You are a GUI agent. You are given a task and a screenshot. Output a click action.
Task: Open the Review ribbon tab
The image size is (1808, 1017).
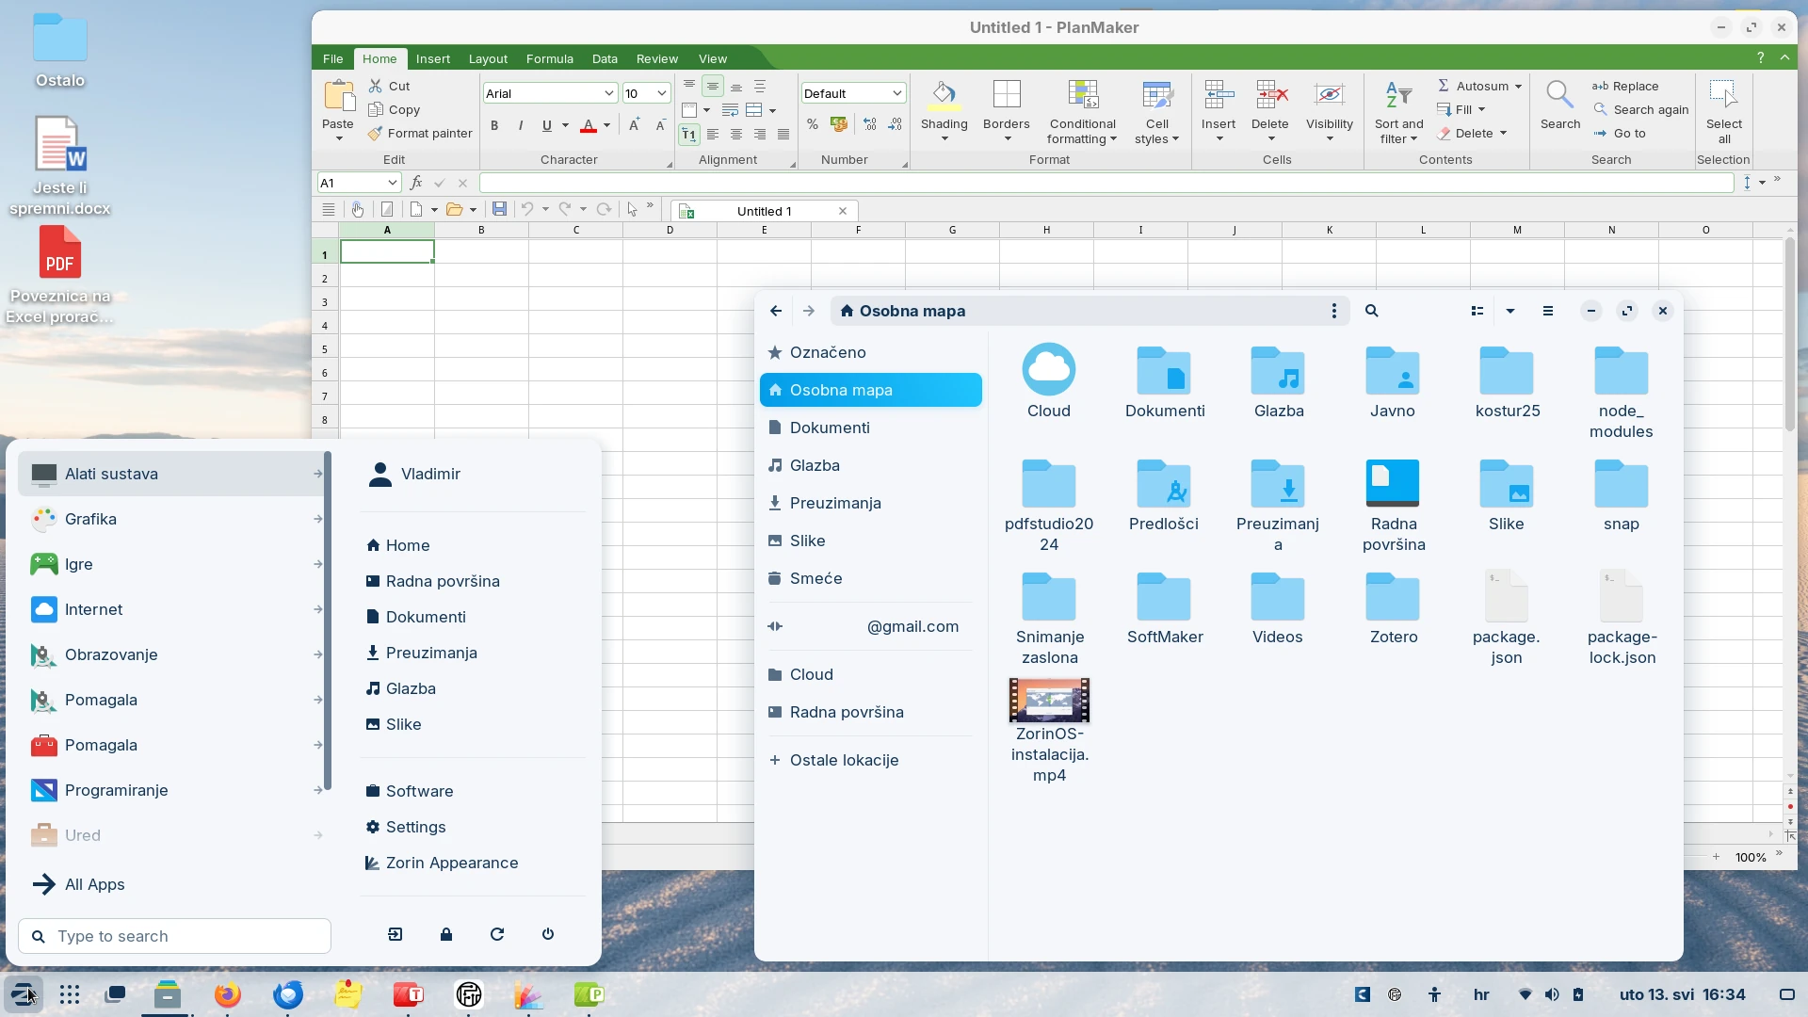(656, 58)
